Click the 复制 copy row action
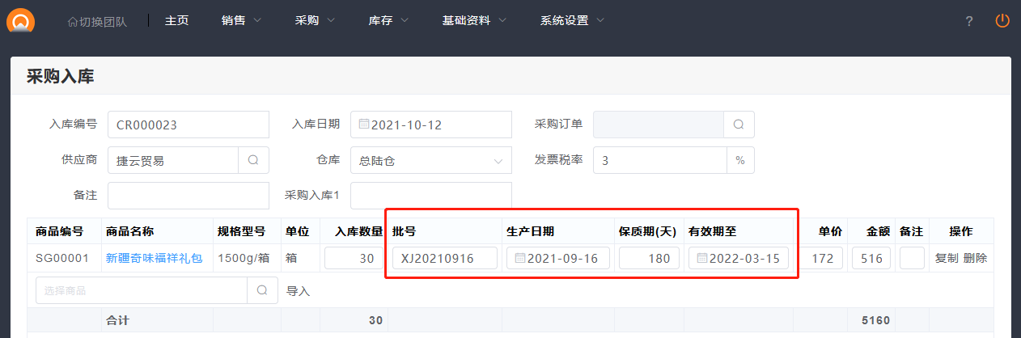 (946, 259)
